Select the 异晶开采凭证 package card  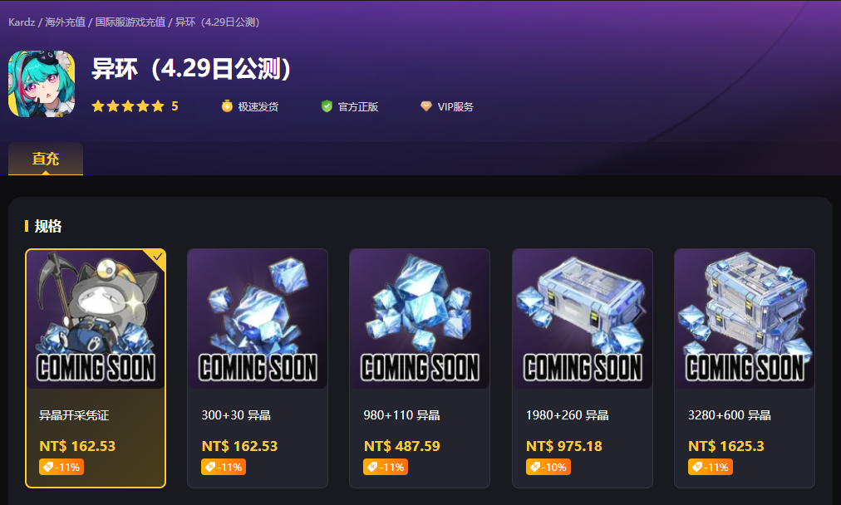pyautogui.click(x=96, y=368)
